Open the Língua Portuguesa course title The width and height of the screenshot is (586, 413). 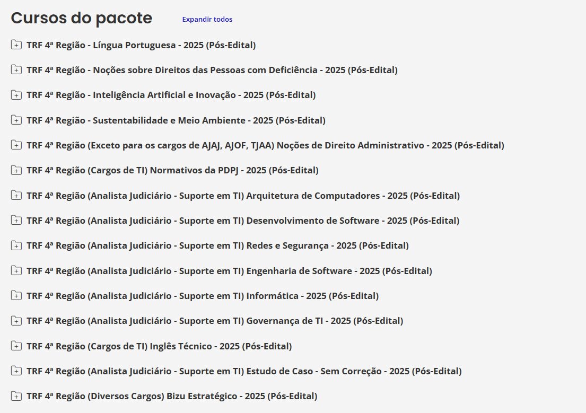(x=141, y=45)
